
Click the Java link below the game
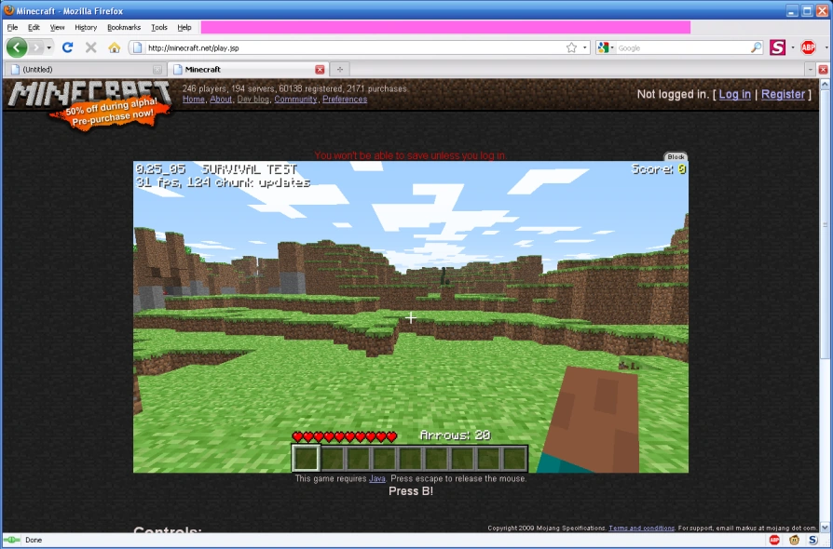click(377, 478)
